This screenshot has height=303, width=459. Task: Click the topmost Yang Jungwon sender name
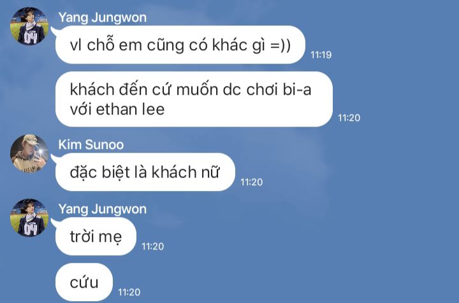[x=102, y=17]
